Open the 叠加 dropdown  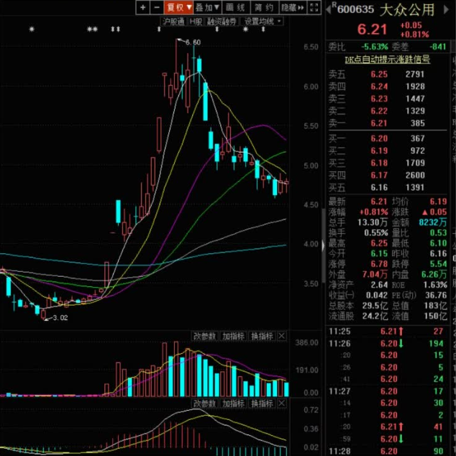(x=207, y=7)
